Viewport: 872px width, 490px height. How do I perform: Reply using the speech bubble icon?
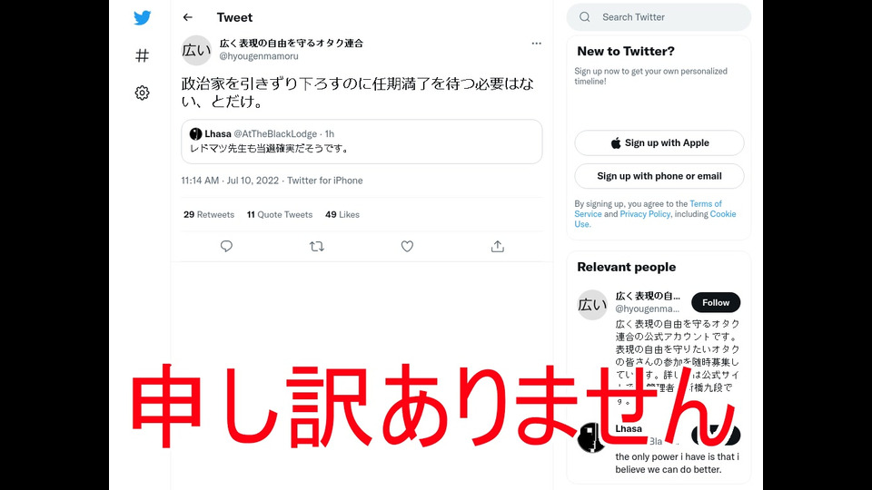pos(226,246)
